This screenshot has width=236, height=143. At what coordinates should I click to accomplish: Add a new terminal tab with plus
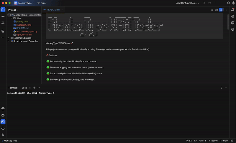point(34,88)
